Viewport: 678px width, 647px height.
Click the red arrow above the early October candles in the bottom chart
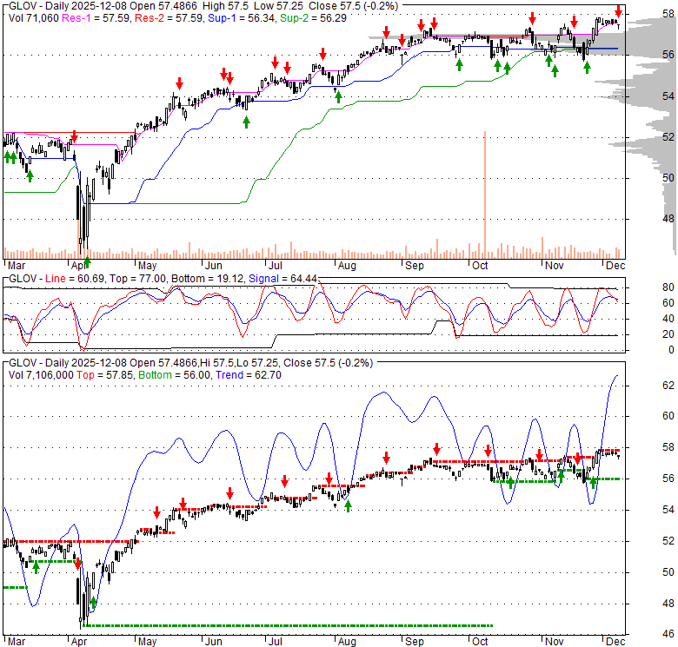click(x=489, y=450)
